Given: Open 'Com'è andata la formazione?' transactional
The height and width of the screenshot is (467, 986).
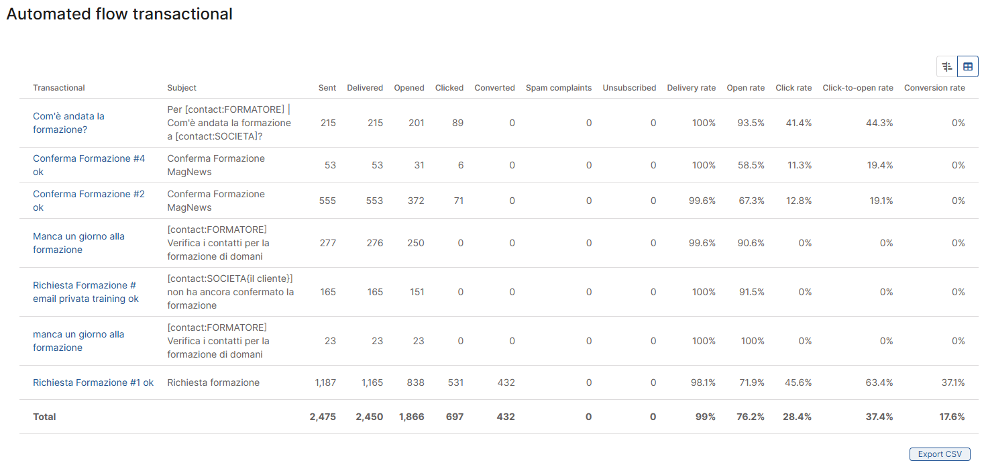Looking at the screenshot, I should [68, 123].
